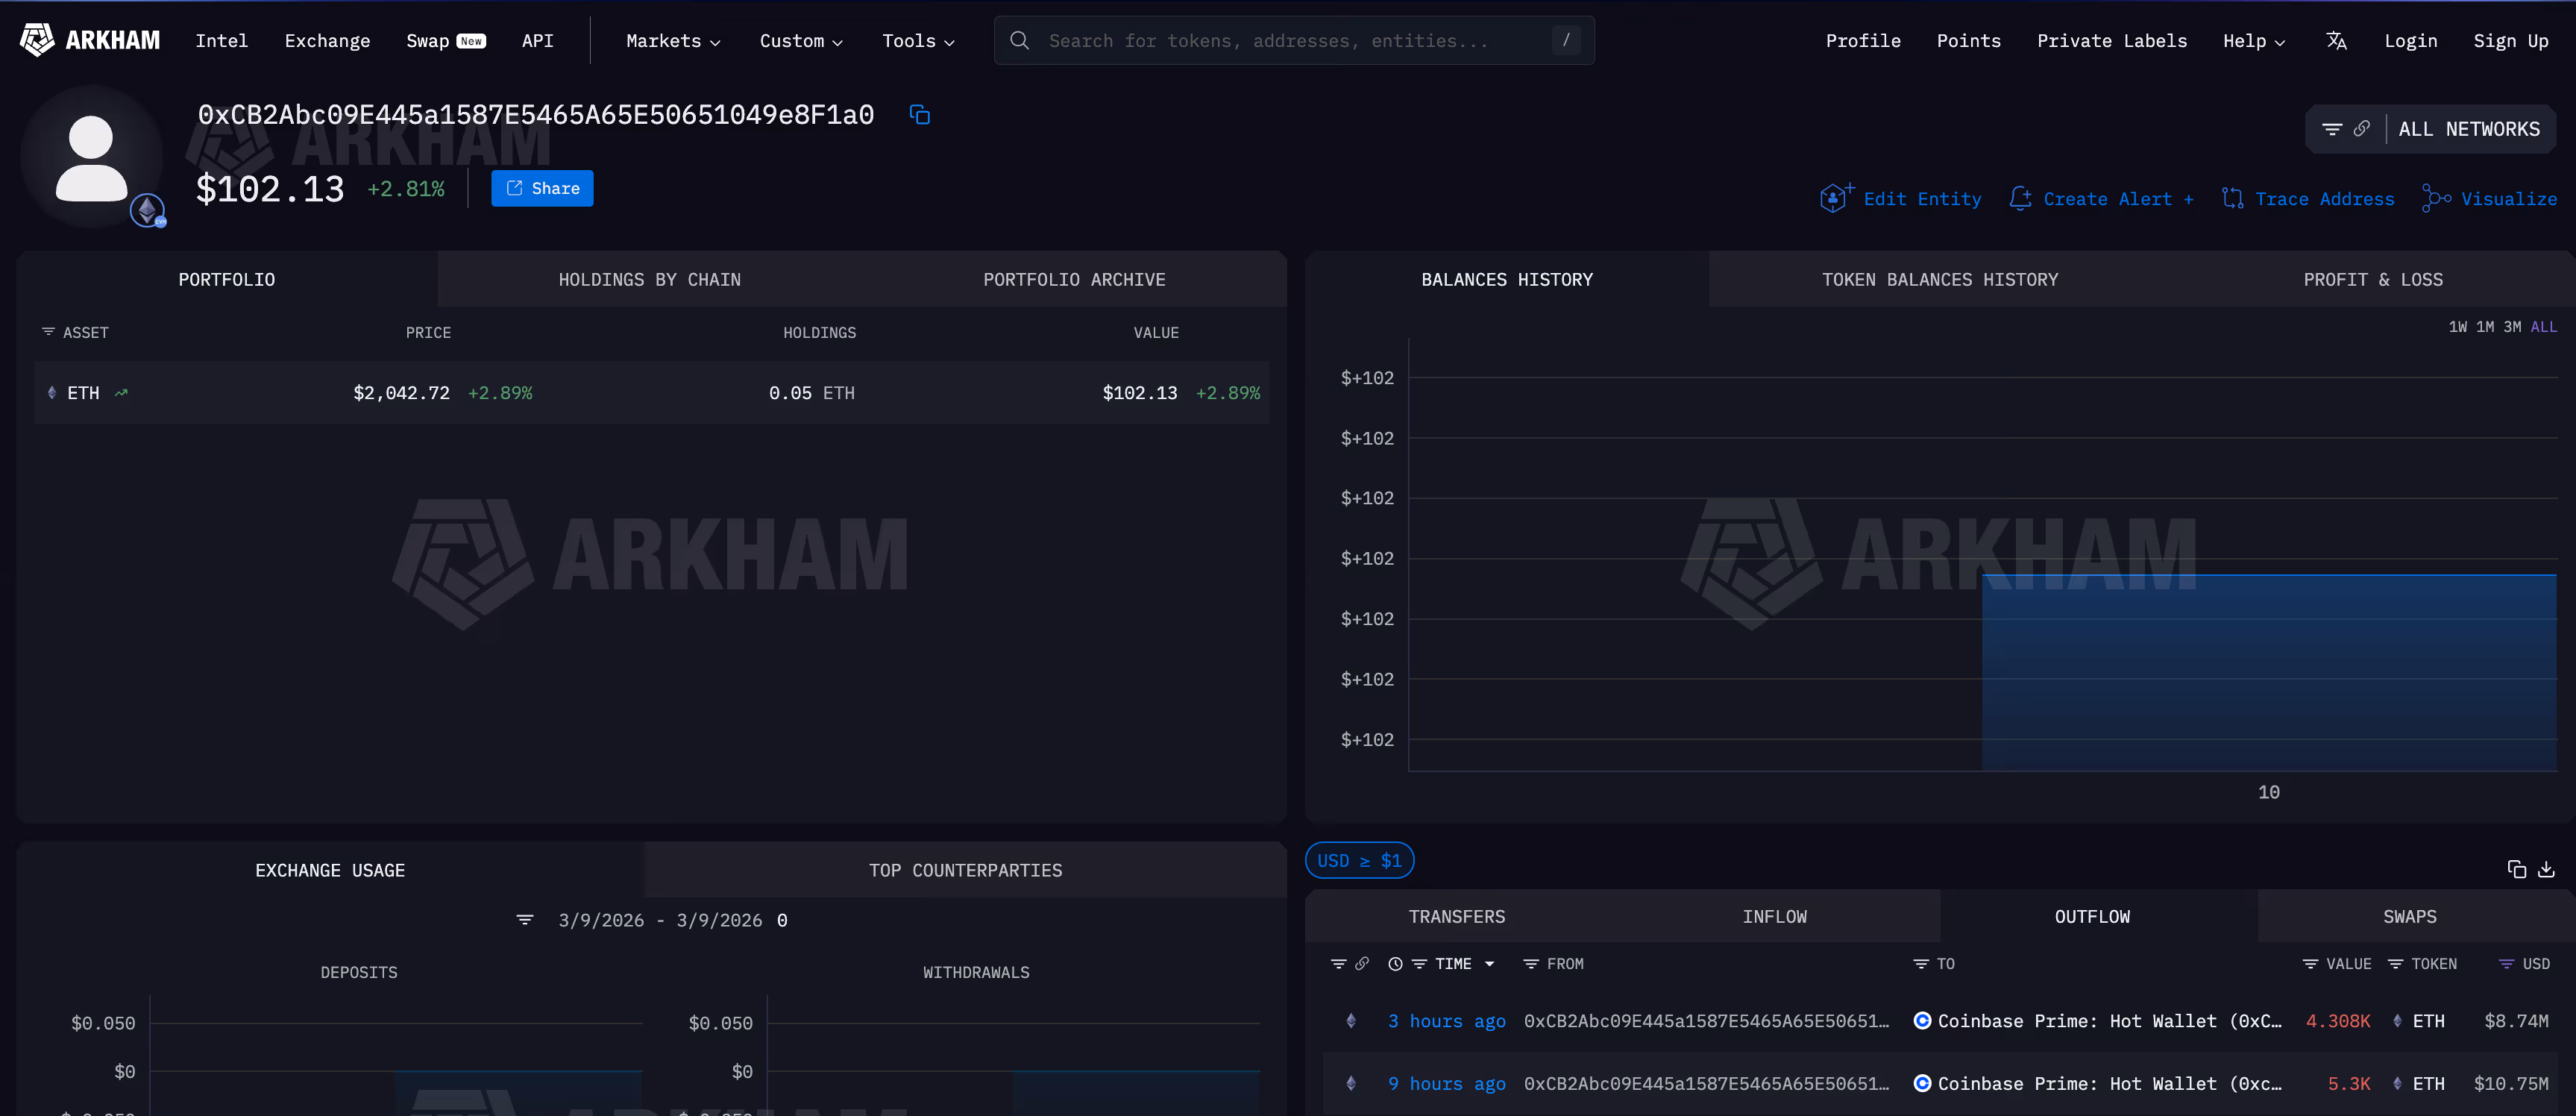Click the Edit Entity icon

[1834, 198]
